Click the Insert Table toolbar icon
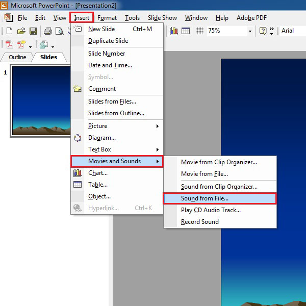Image resolution: width=306 pixels, height=306 pixels. pyautogui.click(x=186, y=31)
